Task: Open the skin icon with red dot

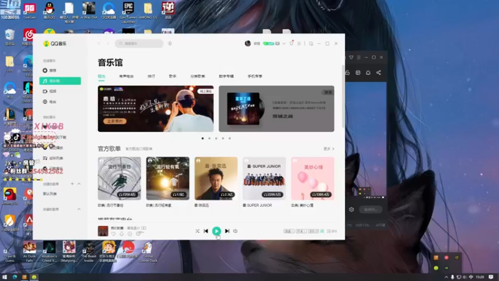Action: 291,43
